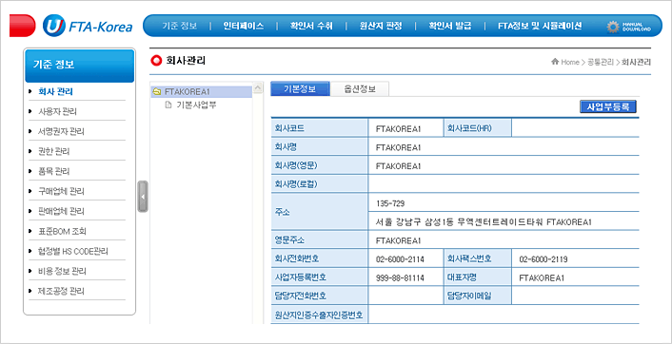Image resolution: width=672 pixels, height=344 pixels.
Task: Click the 회사관리 breadcrumb text
Action: [636, 63]
